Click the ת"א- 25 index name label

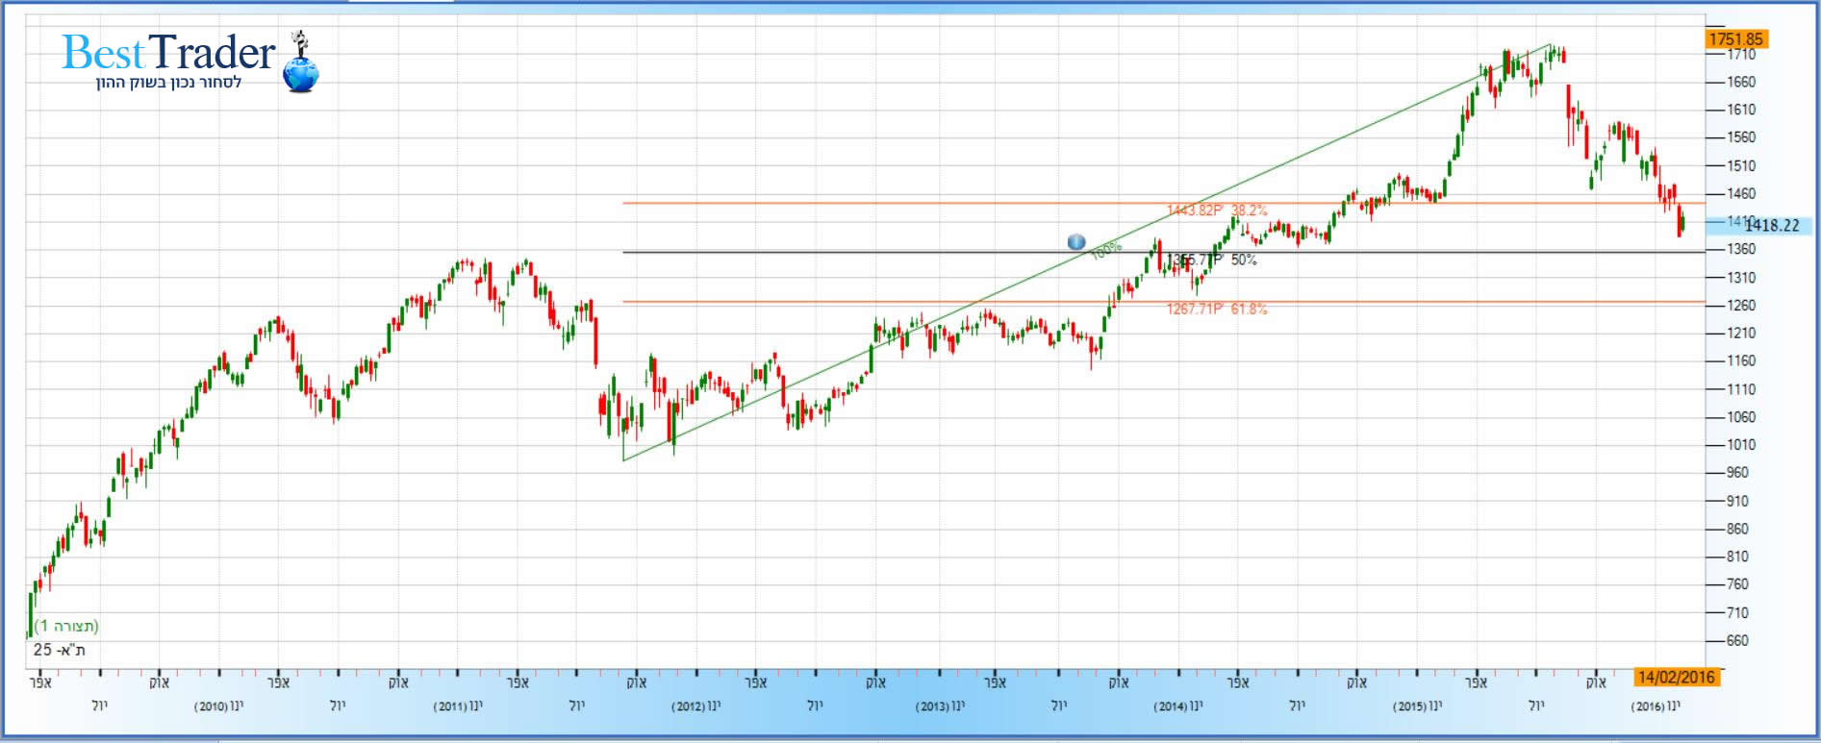pos(60,651)
